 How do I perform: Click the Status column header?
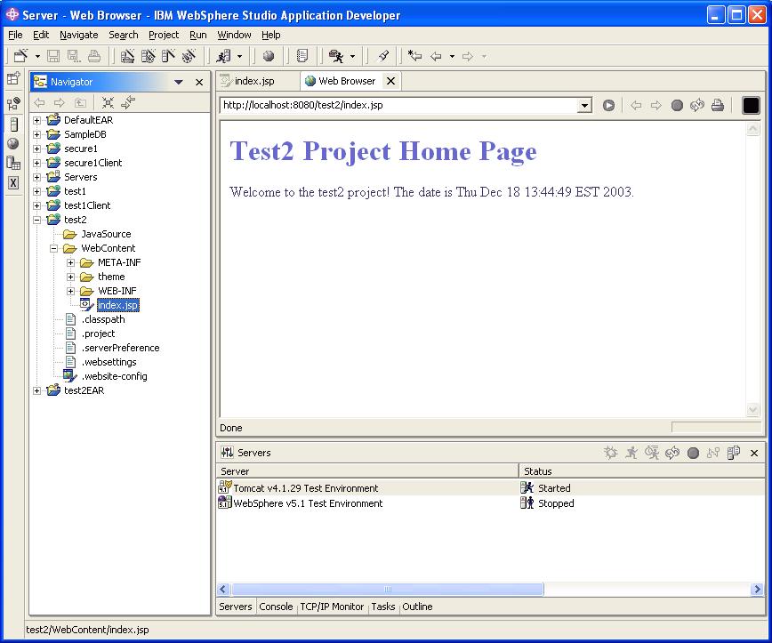[642, 471]
